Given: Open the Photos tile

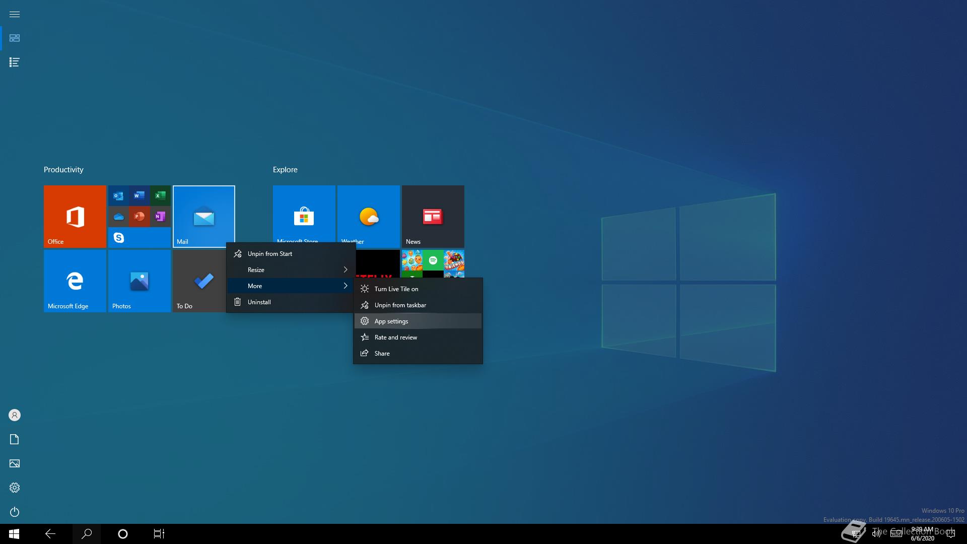Looking at the screenshot, I should [x=140, y=281].
